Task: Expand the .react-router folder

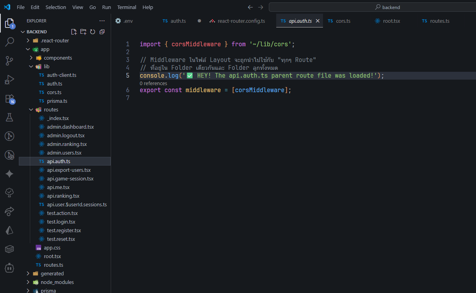Action: [55, 40]
